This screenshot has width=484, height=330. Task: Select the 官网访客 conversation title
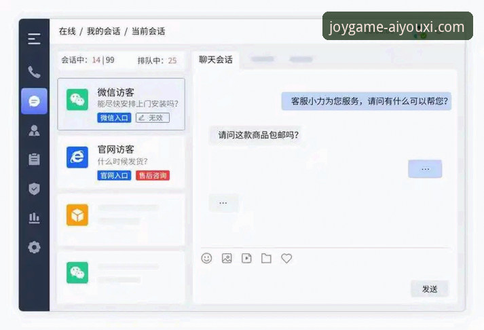click(x=116, y=149)
